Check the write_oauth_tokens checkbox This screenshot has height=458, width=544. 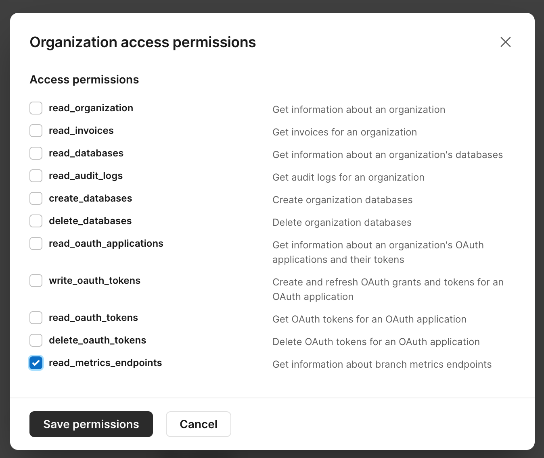[x=36, y=281]
